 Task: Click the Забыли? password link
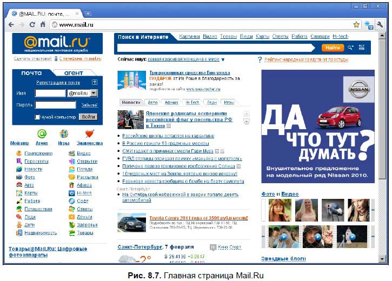pos(89,105)
